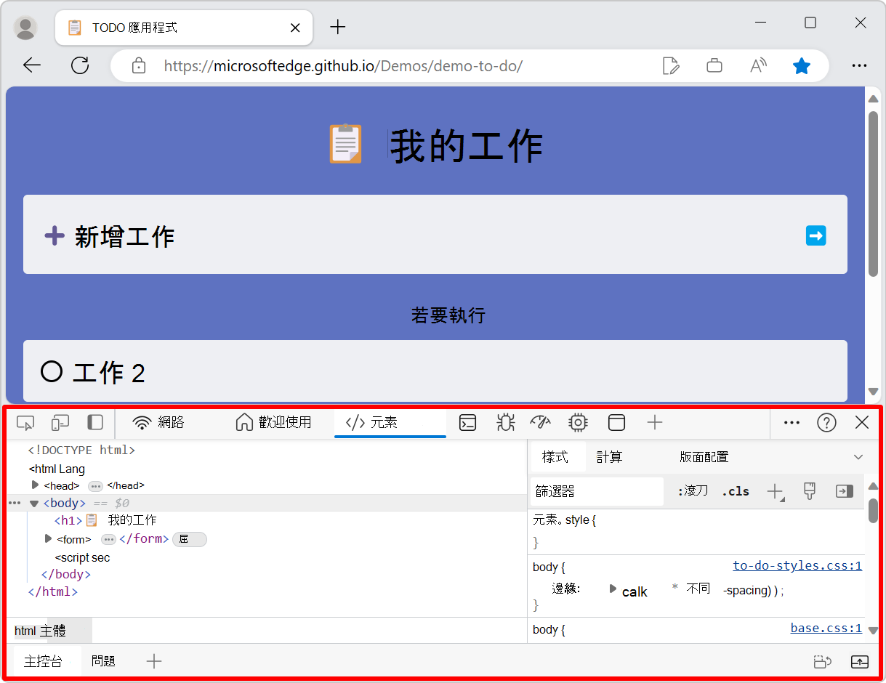Click the 篩選器 filter input field
The height and width of the screenshot is (683, 886).
pos(596,491)
